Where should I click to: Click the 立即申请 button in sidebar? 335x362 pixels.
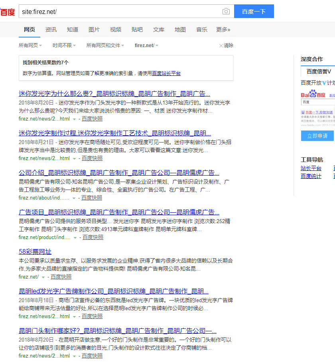point(317,136)
